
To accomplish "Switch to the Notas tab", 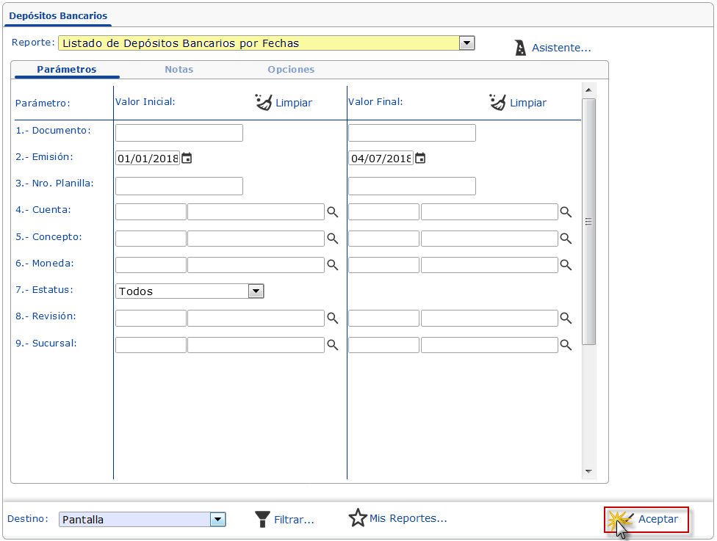I will pyautogui.click(x=179, y=70).
